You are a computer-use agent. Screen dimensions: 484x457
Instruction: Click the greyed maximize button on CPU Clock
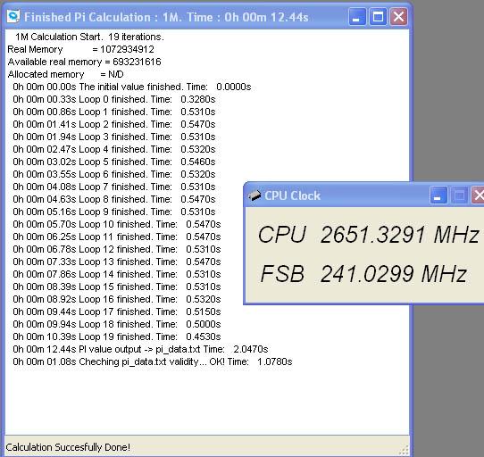[x=459, y=195]
